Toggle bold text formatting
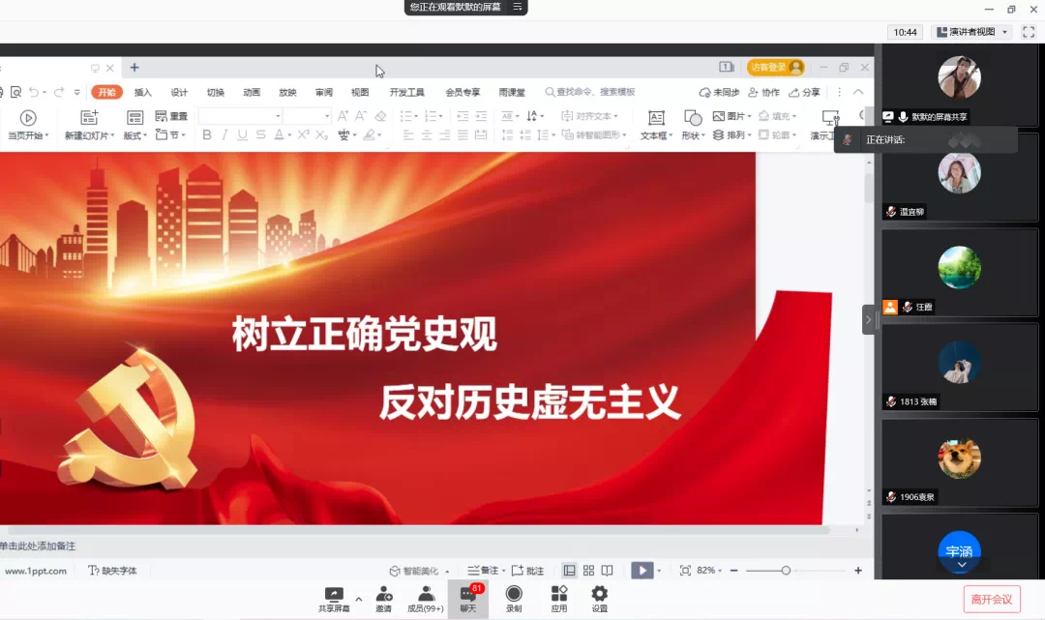The image size is (1045, 620). 207,135
